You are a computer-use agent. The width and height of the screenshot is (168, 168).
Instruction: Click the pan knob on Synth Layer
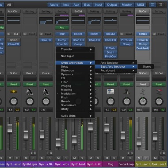point(30,102)
